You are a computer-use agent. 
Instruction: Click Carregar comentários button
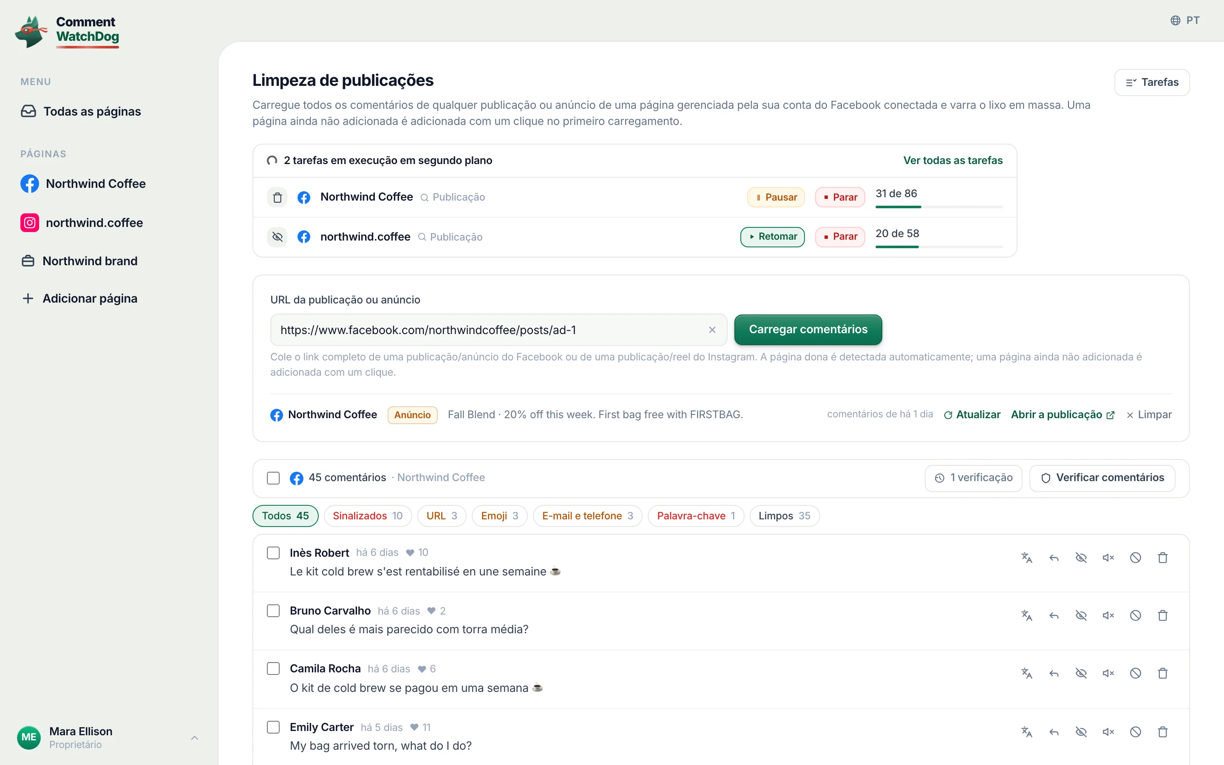click(808, 329)
